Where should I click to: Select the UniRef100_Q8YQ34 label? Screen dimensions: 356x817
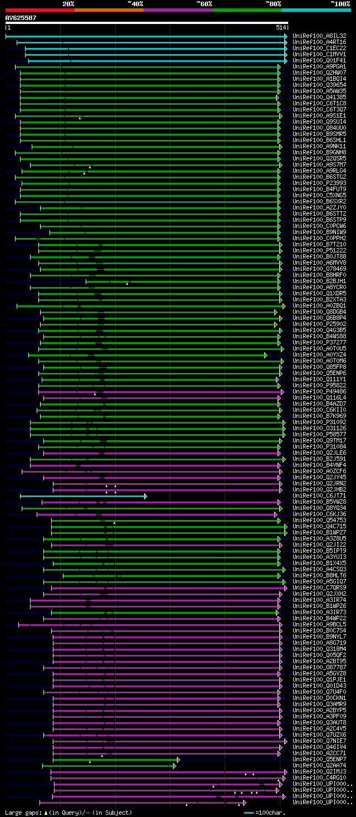tap(319, 508)
